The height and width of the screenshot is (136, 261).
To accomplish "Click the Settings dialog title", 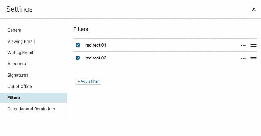I will tap(19, 9).
